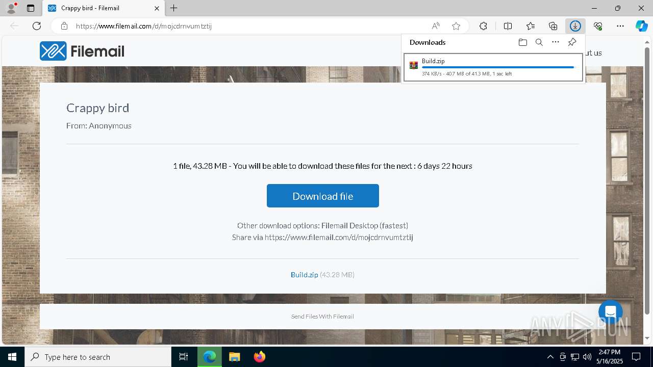Click the address bar URL

(x=144, y=26)
